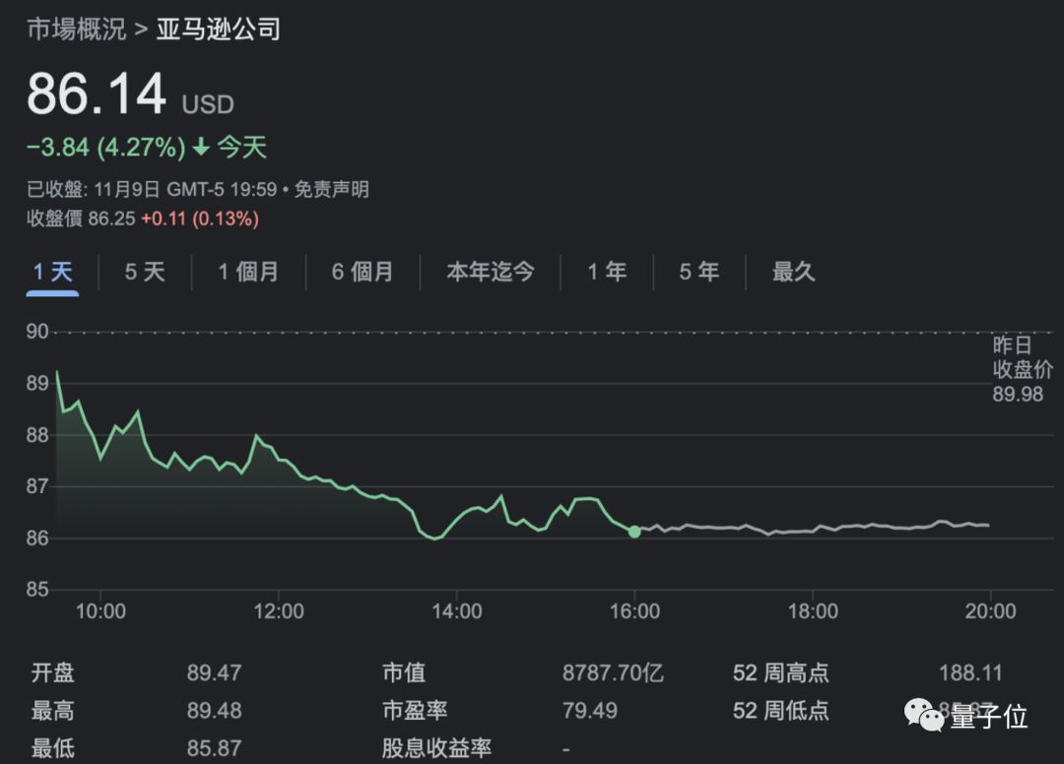Viewport: 1064px width, 764px height.
Task: Click the WeChat logo beside 量子位
Action: 924,715
